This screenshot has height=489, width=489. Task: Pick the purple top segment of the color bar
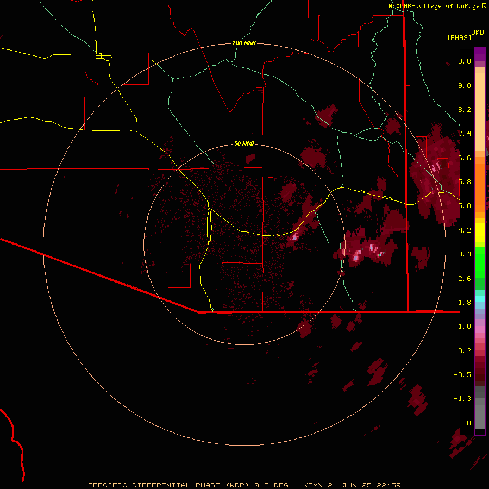click(480, 54)
